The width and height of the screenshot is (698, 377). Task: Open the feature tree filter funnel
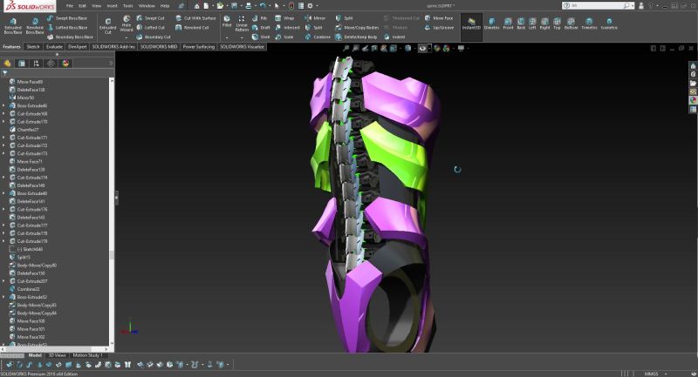coord(5,73)
